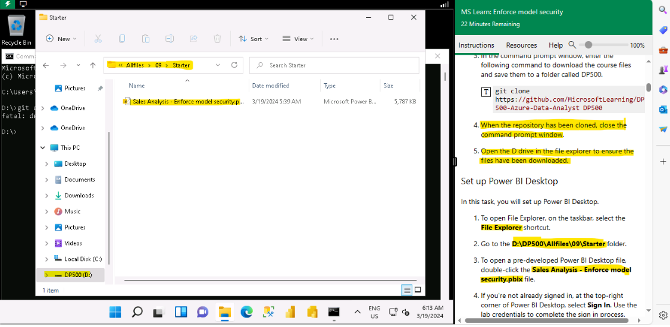The image size is (670, 327).
Task: Show hidden system tray icons
Action: click(358, 313)
